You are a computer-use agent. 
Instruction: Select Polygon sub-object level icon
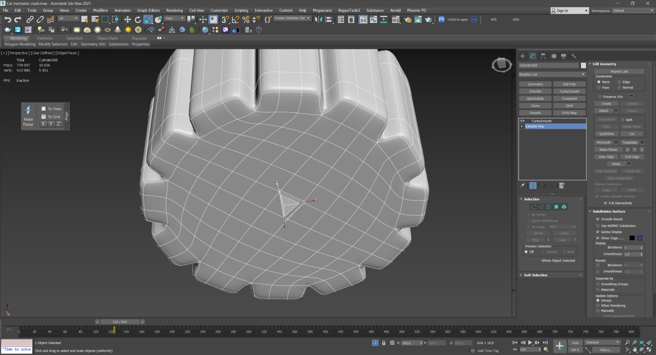556,207
